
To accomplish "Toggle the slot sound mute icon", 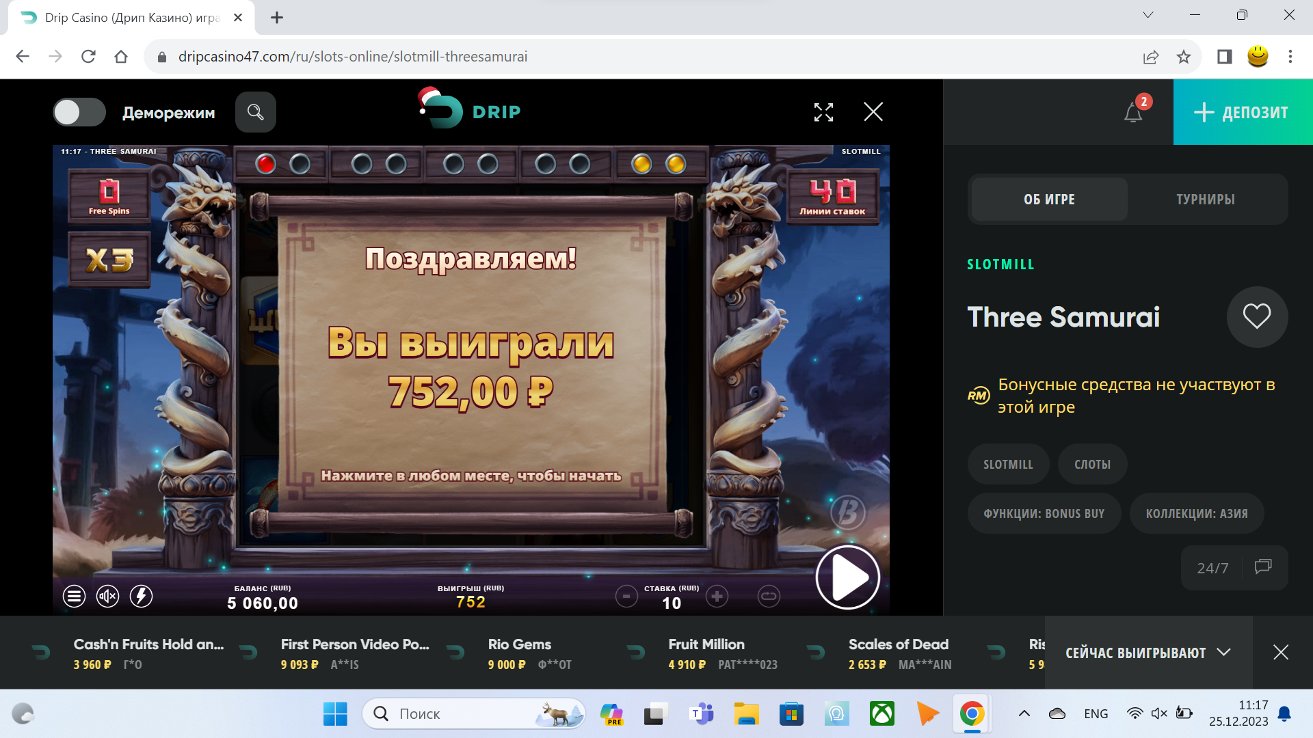I will click(x=107, y=596).
